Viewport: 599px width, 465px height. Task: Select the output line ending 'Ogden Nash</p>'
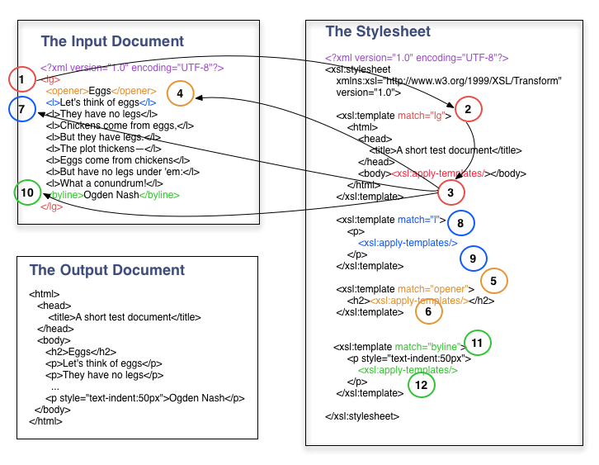coord(144,398)
